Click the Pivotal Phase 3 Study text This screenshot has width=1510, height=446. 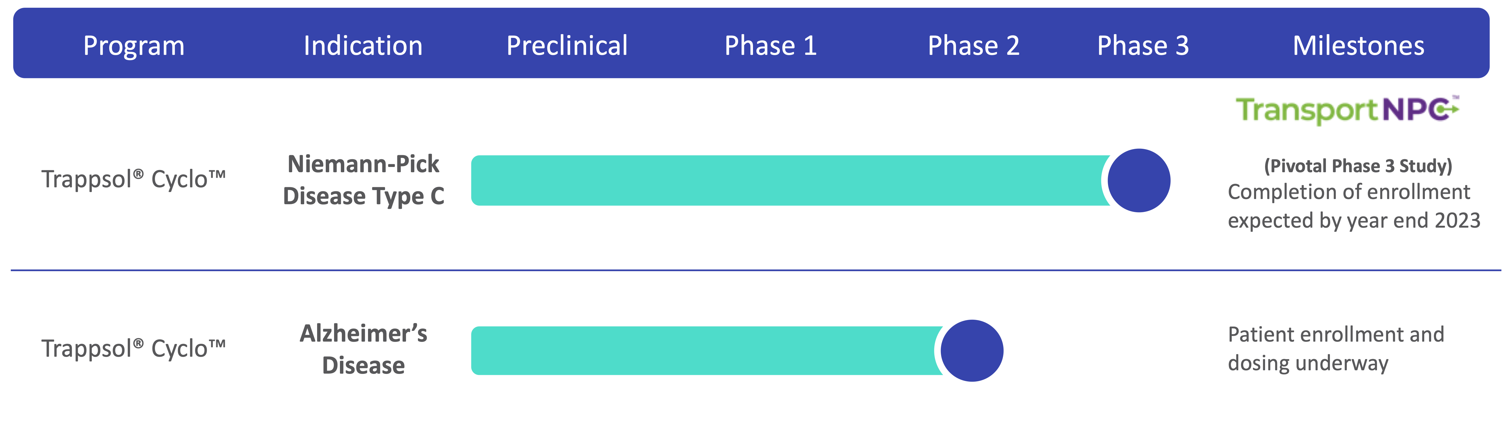coord(1358,166)
